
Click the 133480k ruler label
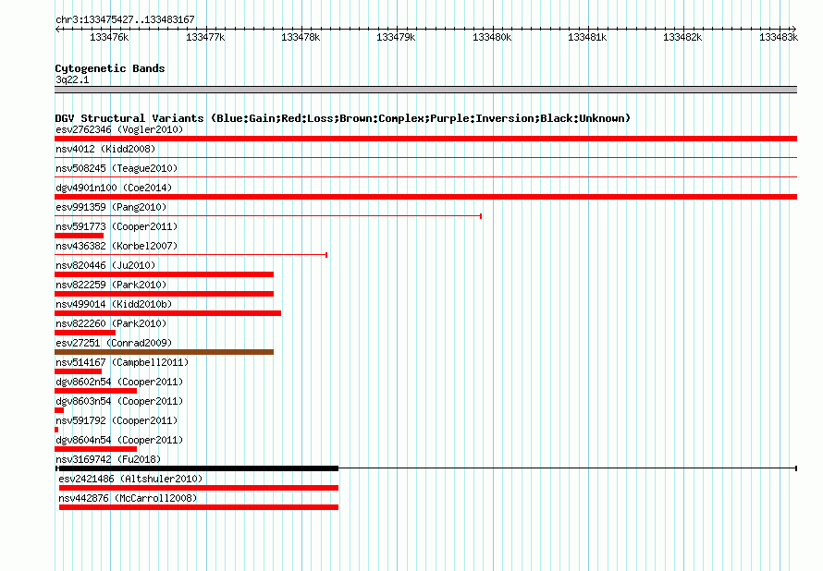coord(492,37)
